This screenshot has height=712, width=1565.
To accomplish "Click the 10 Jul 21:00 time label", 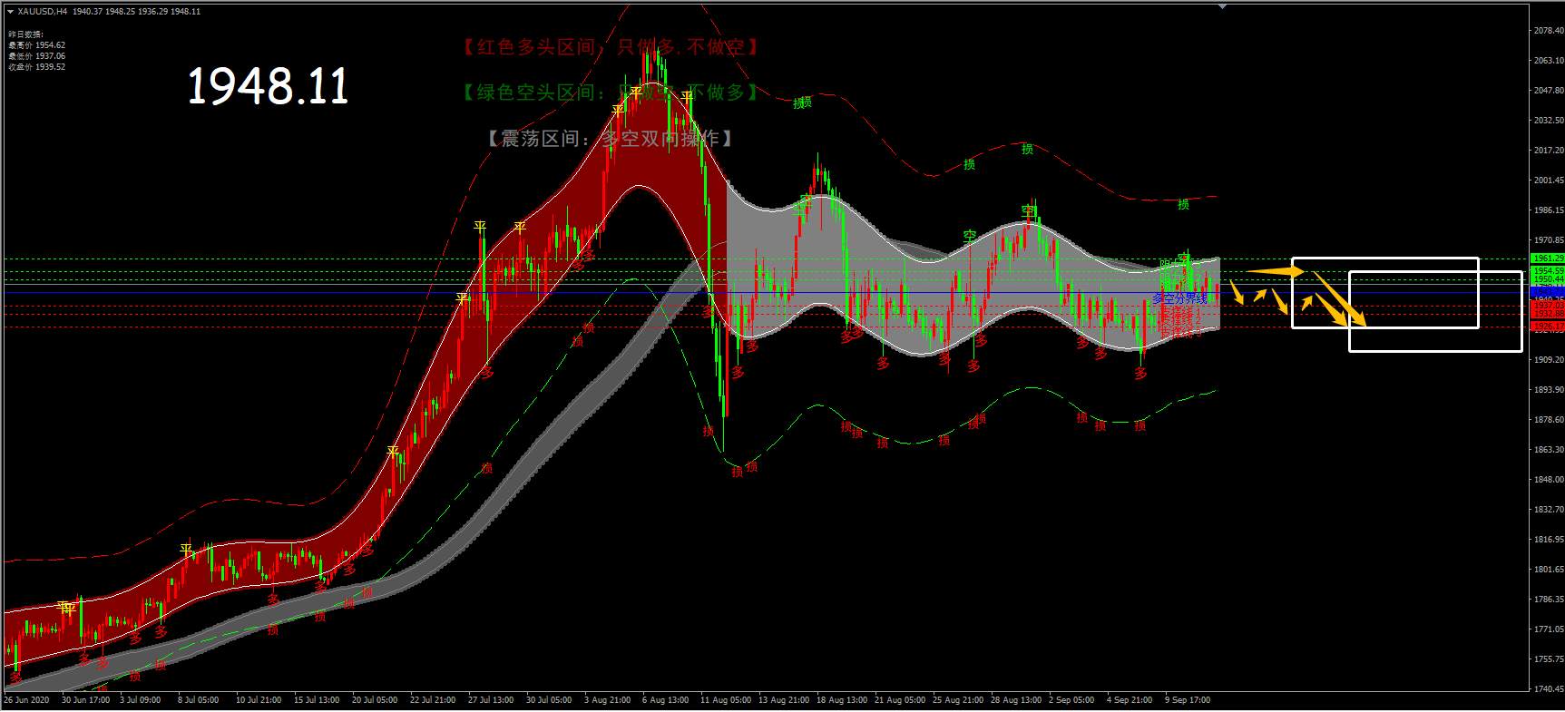I will point(259,700).
